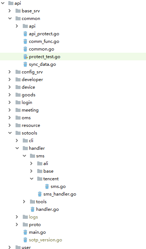
Task: Collapse the sotools directory chevron
Action: point(10,133)
